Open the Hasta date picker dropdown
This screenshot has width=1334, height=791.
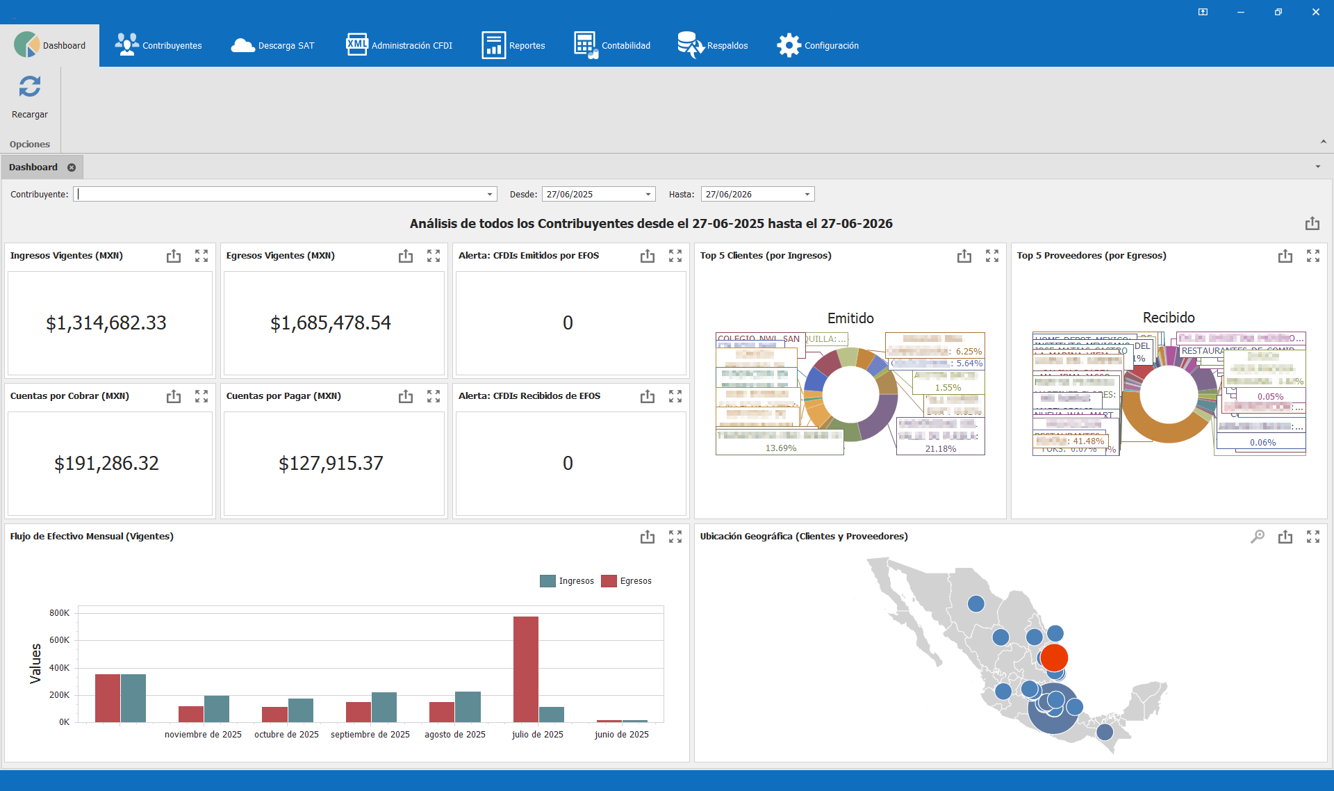click(807, 195)
